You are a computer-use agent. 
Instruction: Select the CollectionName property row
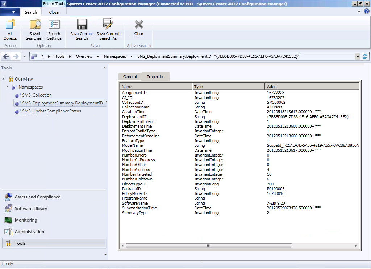point(239,107)
